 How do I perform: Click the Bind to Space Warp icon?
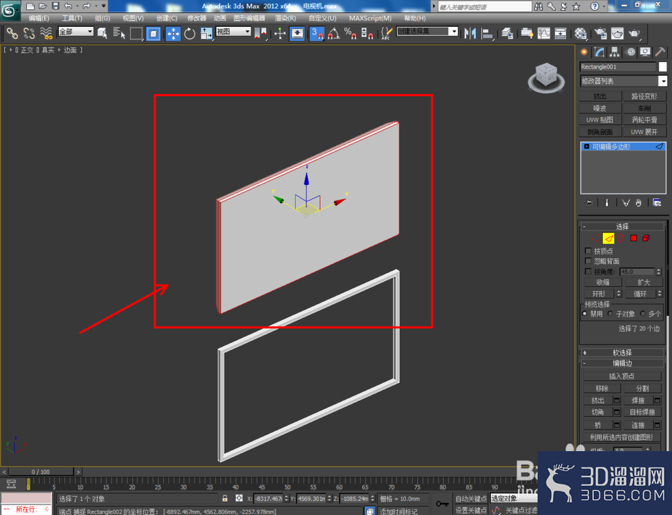click(46, 33)
